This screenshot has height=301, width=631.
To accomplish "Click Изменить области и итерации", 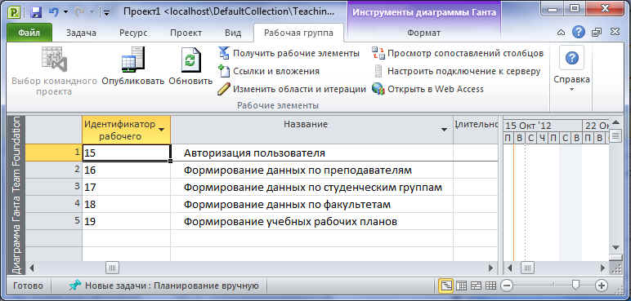I will pyautogui.click(x=292, y=89).
